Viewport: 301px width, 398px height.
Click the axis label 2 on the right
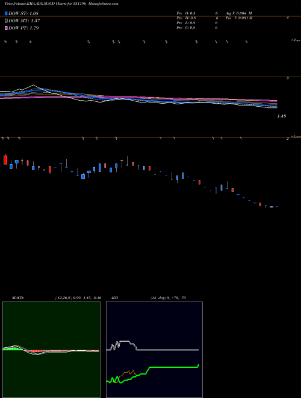288,139
